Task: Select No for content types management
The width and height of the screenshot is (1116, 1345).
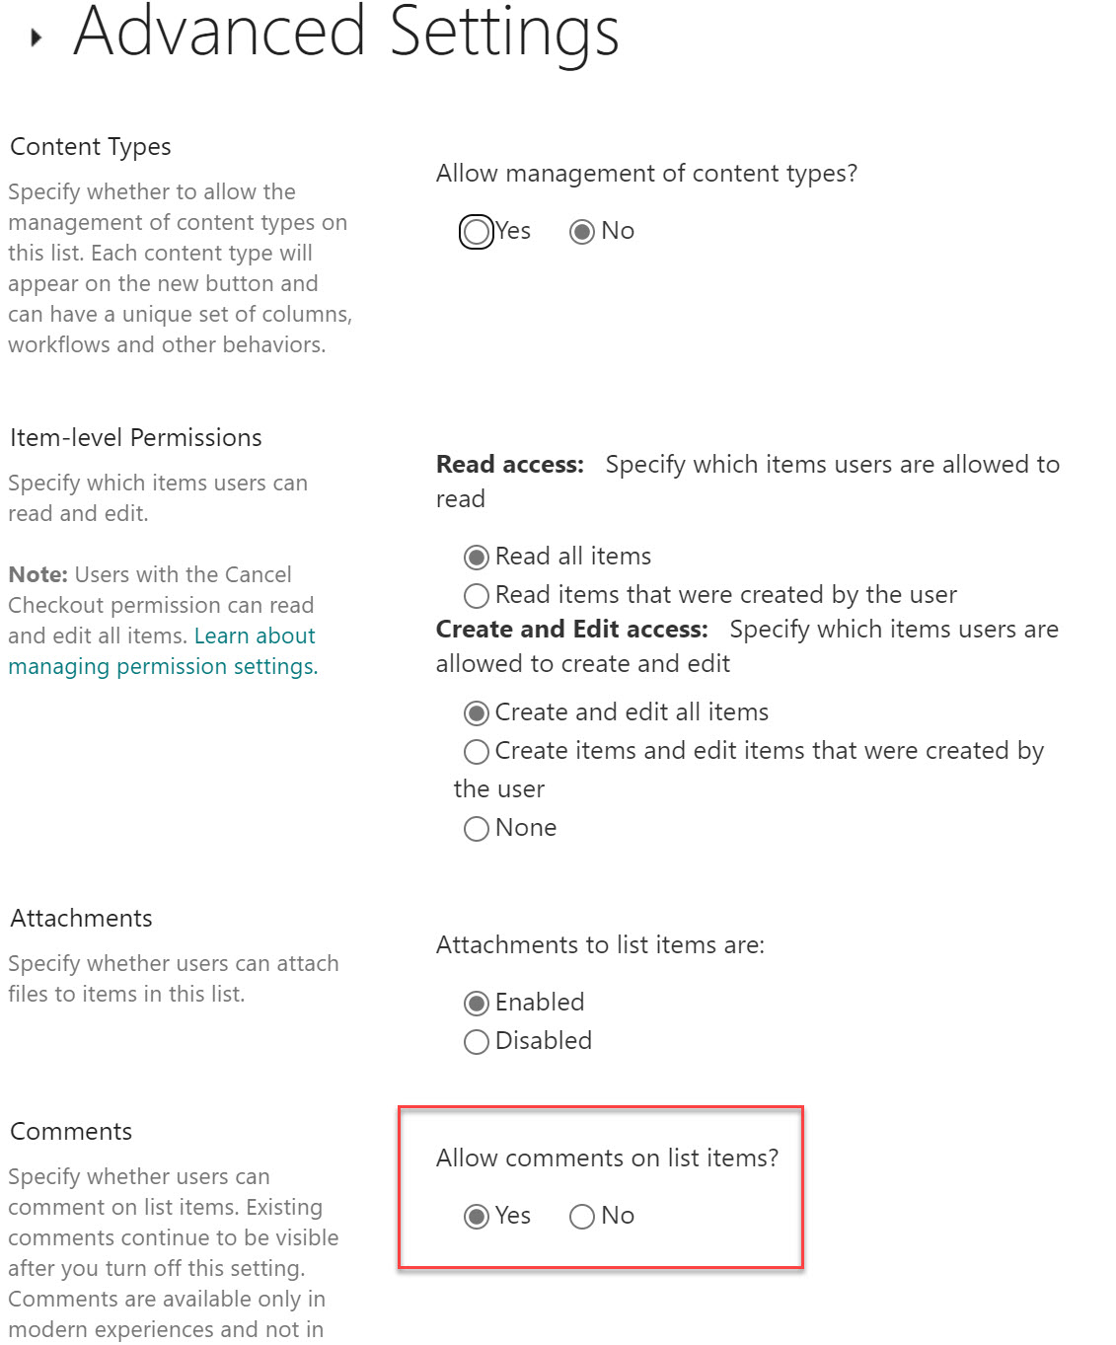Action: pyautogui.click(x=582, y=232)
